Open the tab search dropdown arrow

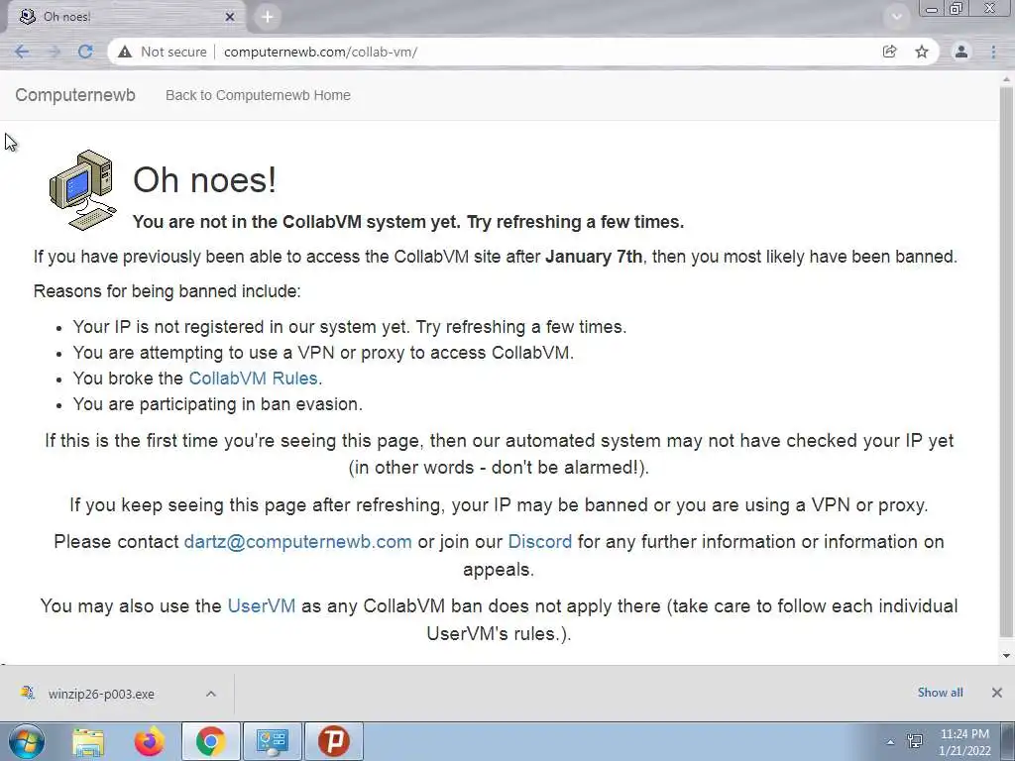pos(897,17)
